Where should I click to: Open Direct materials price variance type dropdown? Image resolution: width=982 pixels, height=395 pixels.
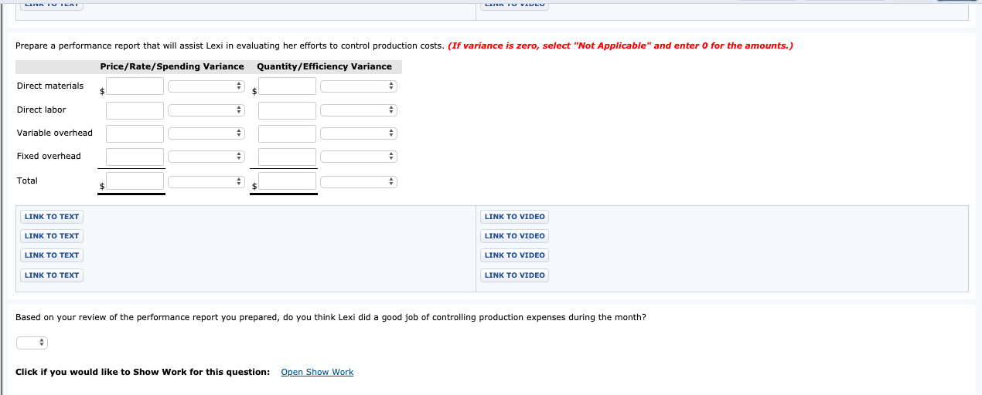pos(206,86)
